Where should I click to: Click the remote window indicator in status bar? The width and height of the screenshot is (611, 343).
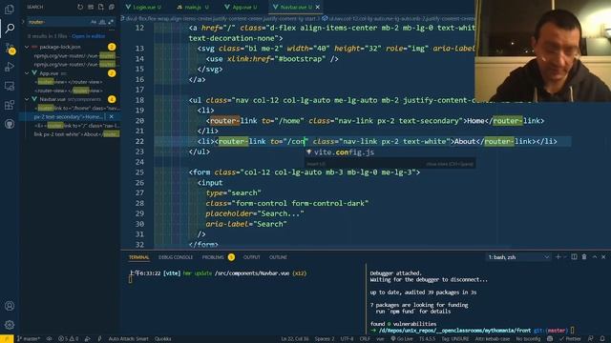point(7,339)
